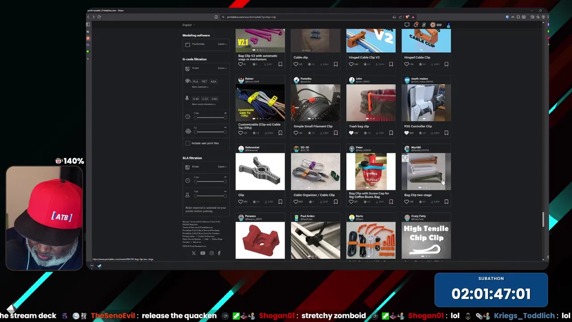Enable Include user print files checkbox
Screen dimensions: 572x322
point(188,143)
